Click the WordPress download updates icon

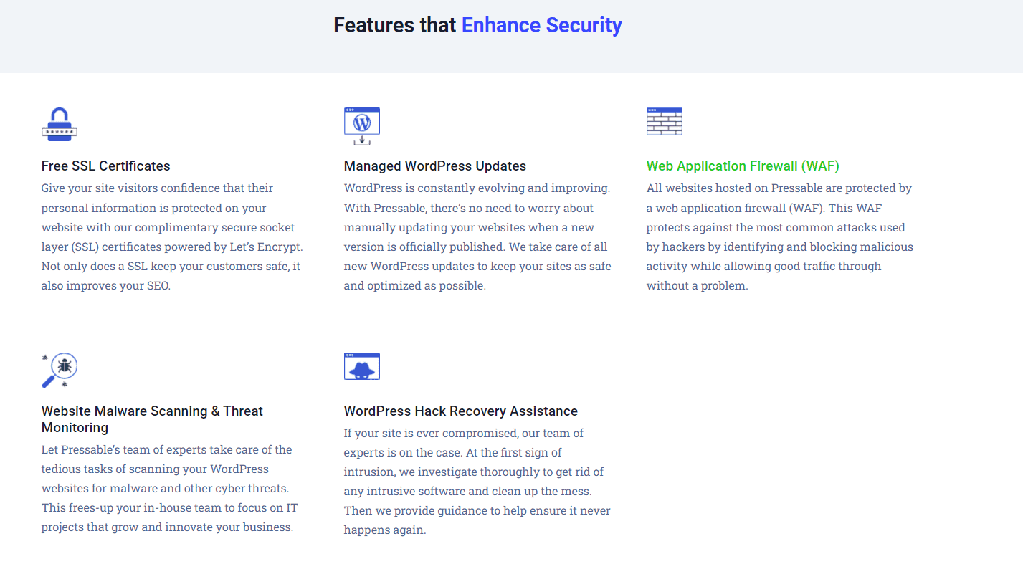[x=361, y=126]
